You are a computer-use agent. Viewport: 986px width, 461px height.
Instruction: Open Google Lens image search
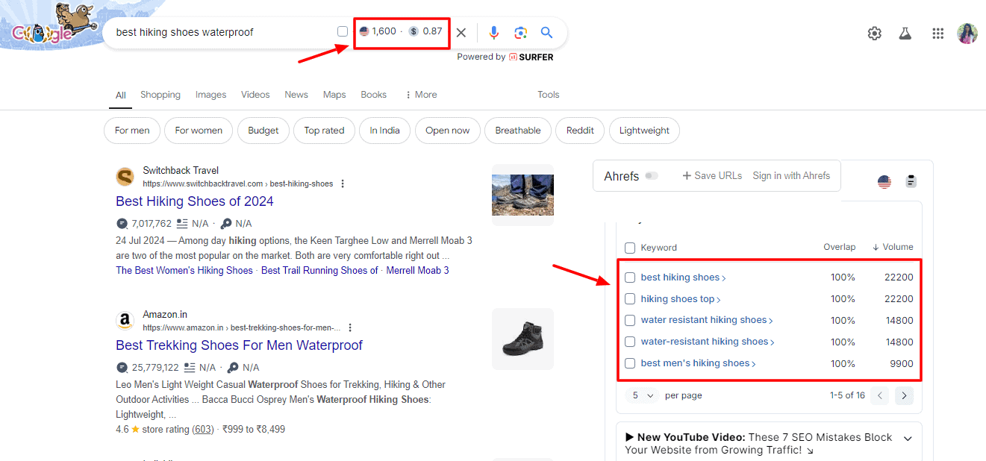(x=520, y=32)
